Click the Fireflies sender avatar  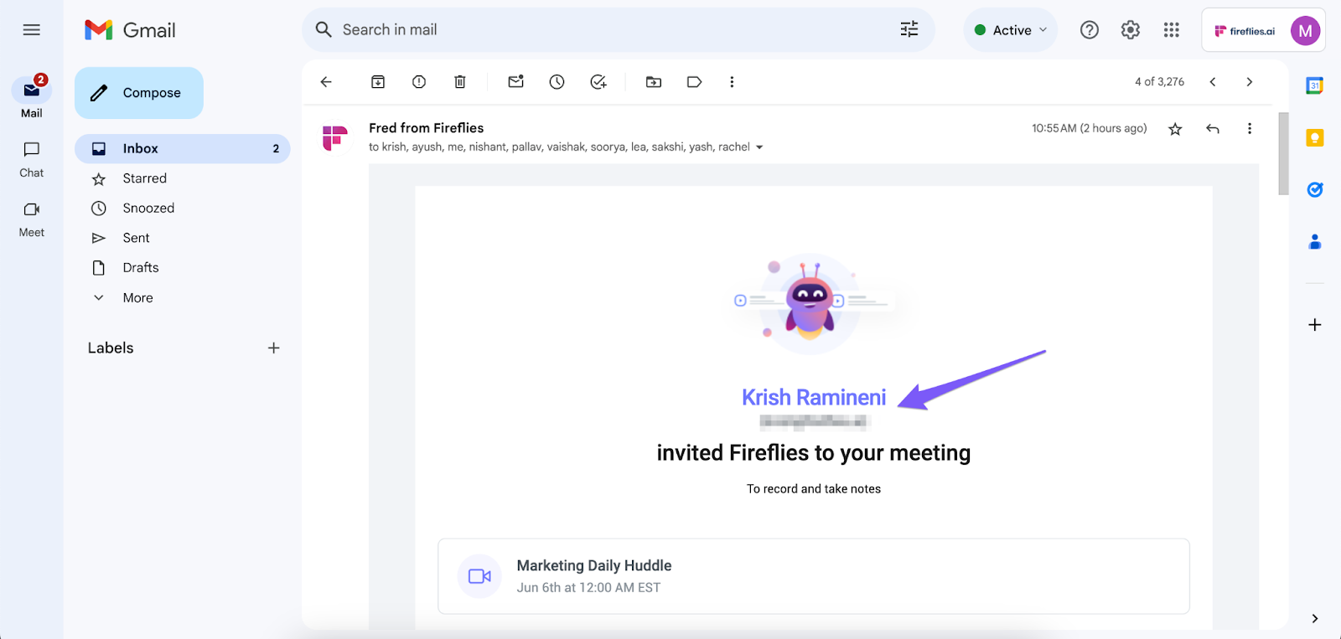pyautogui.click(x=335, y=137)
